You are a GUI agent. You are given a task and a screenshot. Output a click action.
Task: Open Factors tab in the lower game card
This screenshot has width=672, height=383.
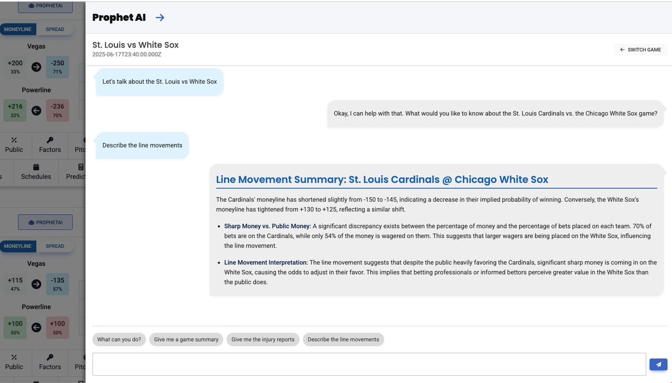50,362
